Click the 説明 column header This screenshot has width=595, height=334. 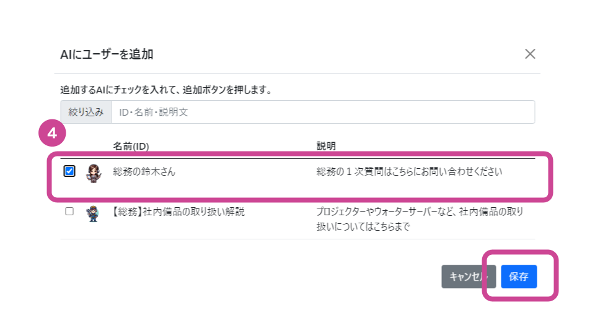[326, 146]
